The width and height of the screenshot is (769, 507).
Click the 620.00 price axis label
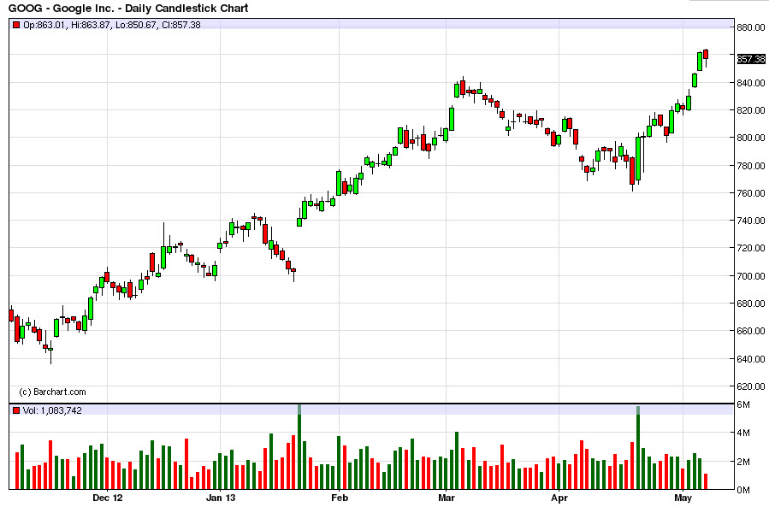[x=751, y=386]
